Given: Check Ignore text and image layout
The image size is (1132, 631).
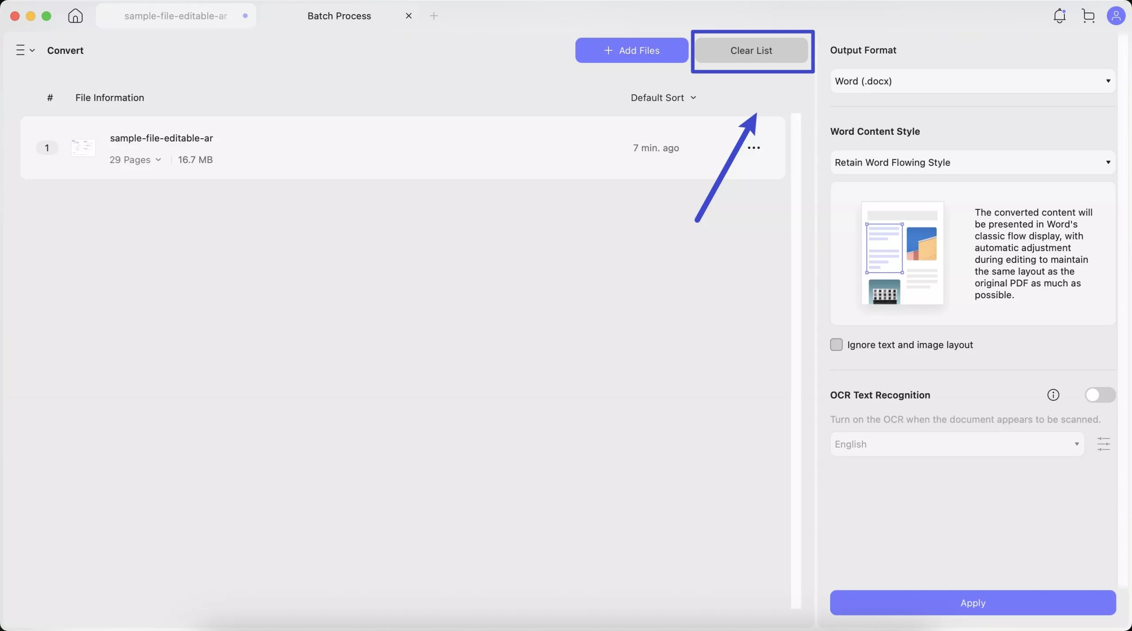Looking at the screenshot, I should coord(836,345).
